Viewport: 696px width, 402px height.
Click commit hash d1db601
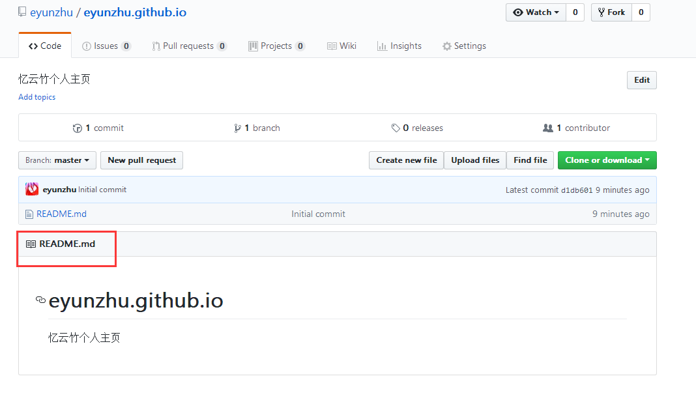coord(577,190)
